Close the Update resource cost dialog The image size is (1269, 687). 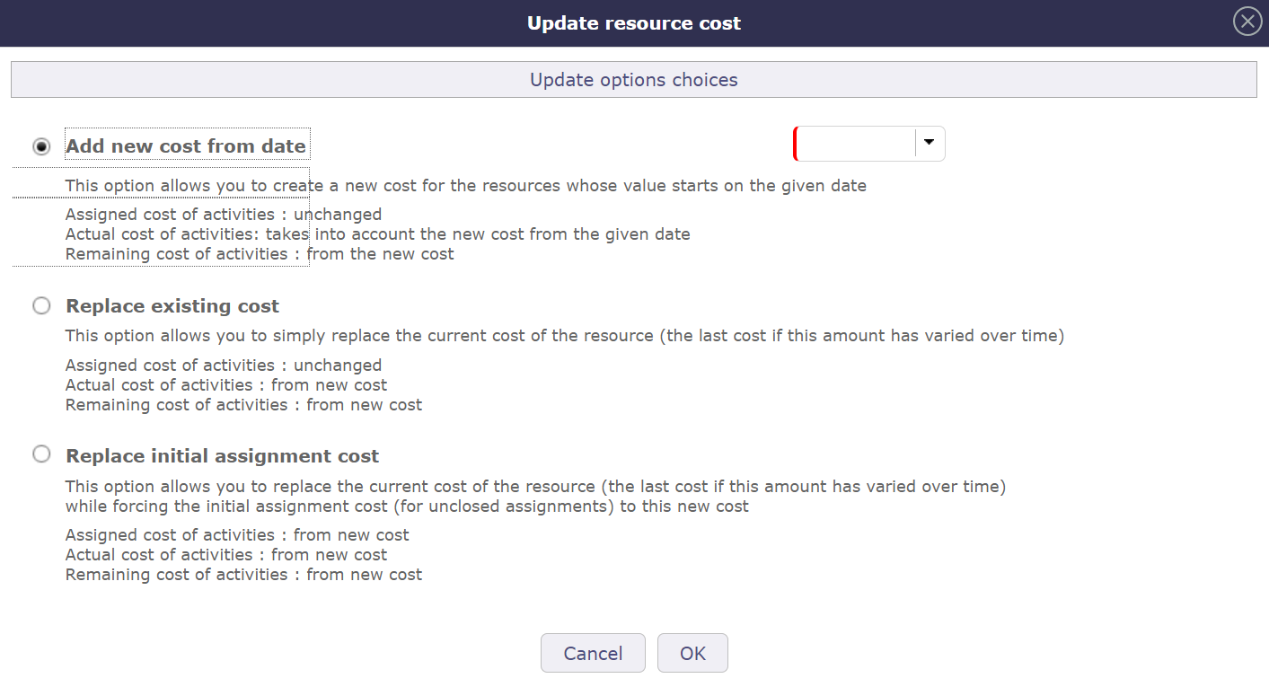(1247, 21)
